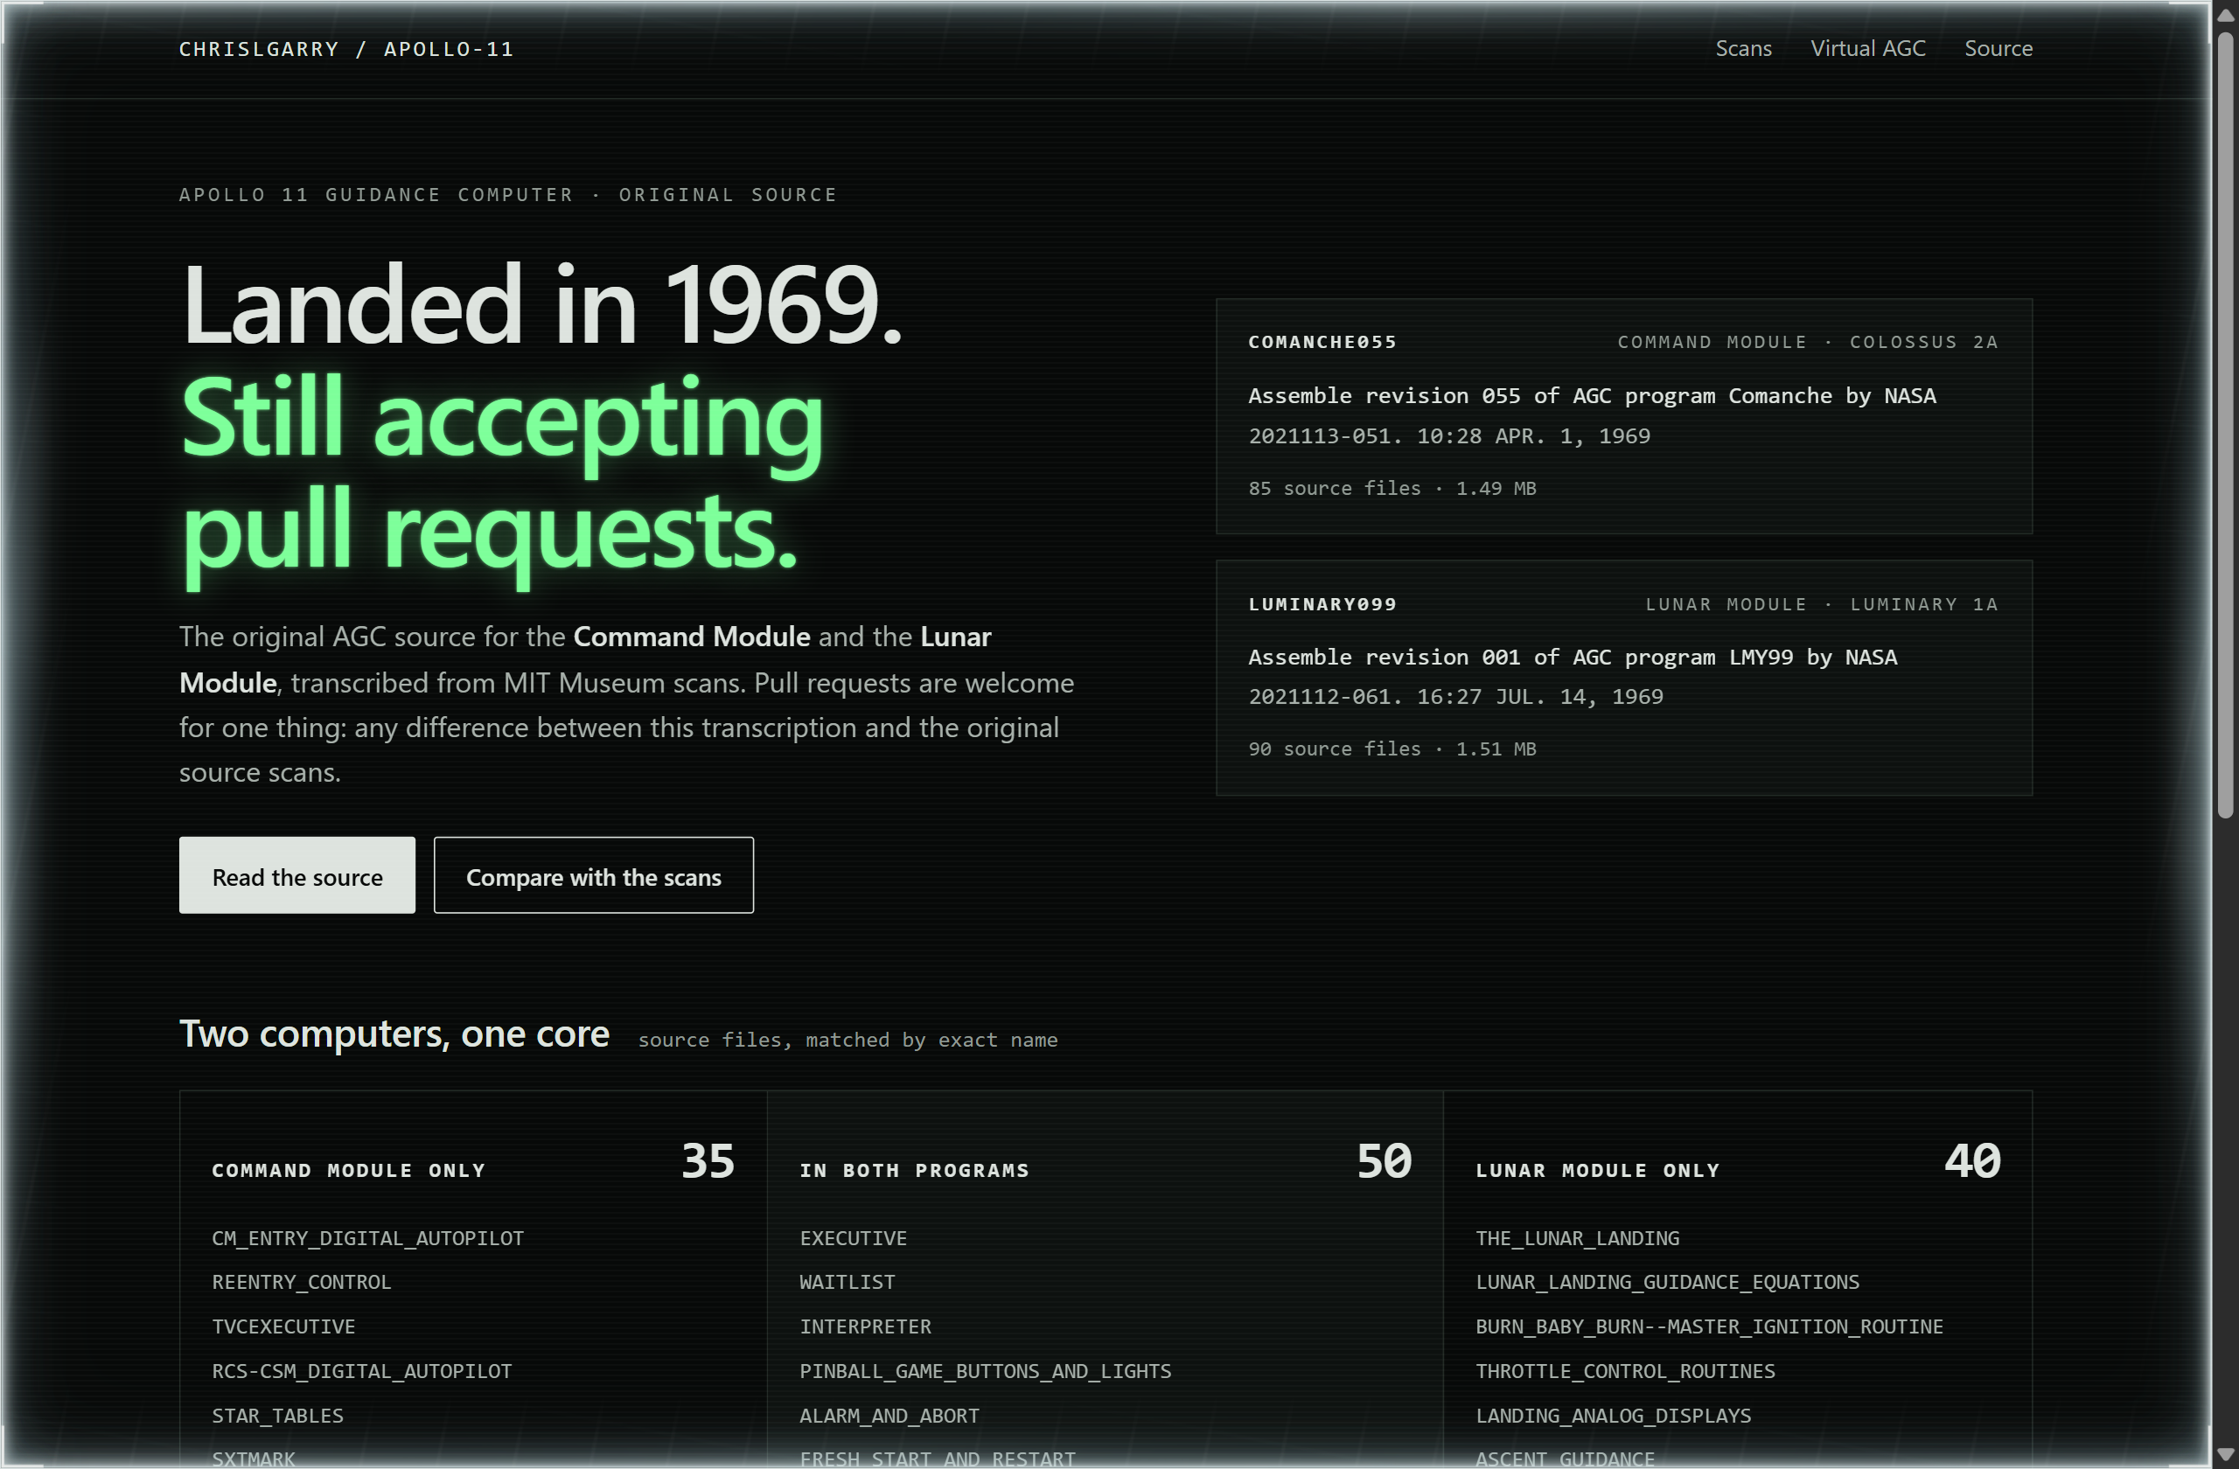Select WAITLIST file name
The width and height of the screenshot is (2239, 1469).
847,1283
